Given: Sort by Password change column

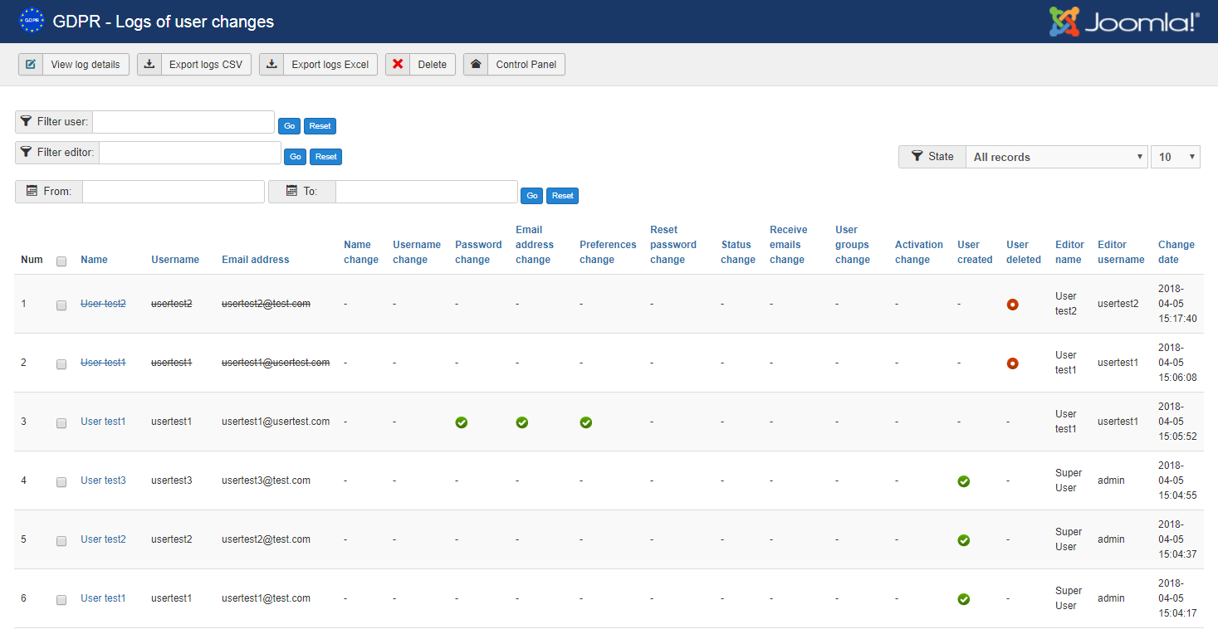Looking at the screenshot, I should pos(478,252).
